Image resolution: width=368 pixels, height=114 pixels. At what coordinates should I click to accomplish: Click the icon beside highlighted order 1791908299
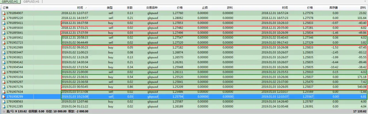4,96
